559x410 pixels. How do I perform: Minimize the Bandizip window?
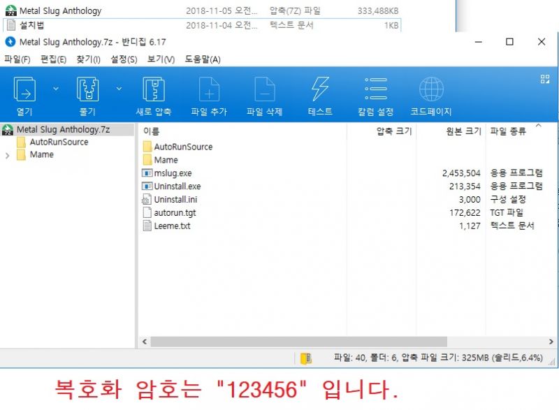(x=479, y=42)
